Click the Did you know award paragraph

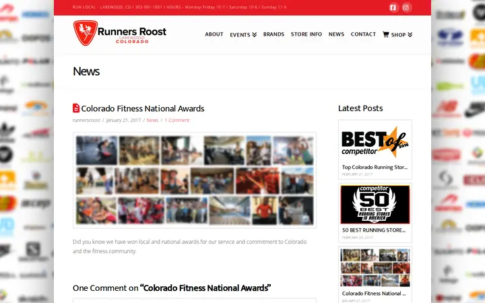tap(189, 246)
